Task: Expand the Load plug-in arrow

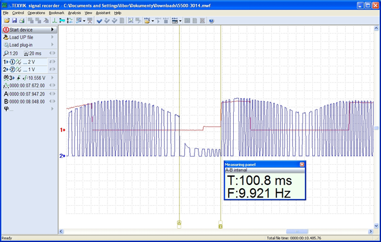Action: (x=52, y=44)
